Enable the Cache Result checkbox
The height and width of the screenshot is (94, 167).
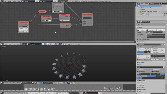pos(152,72)
